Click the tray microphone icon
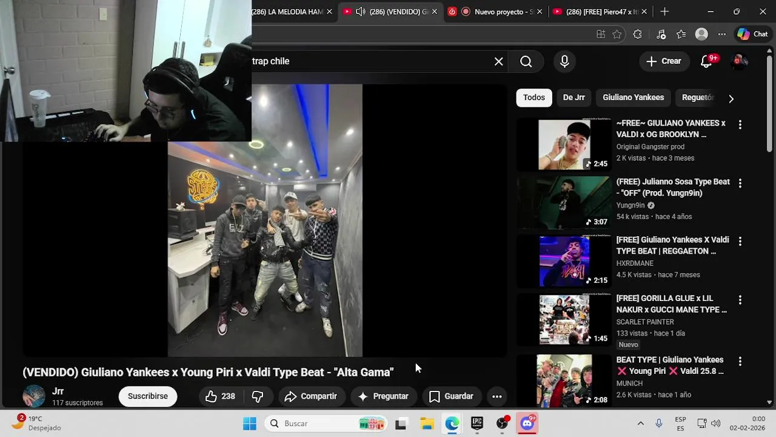 [659, 424]
